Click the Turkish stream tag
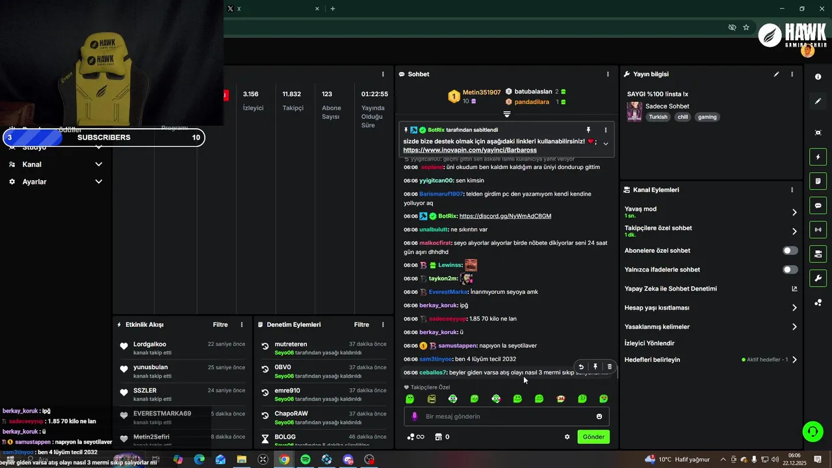 658,117
